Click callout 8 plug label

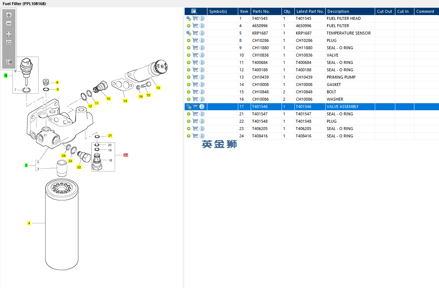57,82
